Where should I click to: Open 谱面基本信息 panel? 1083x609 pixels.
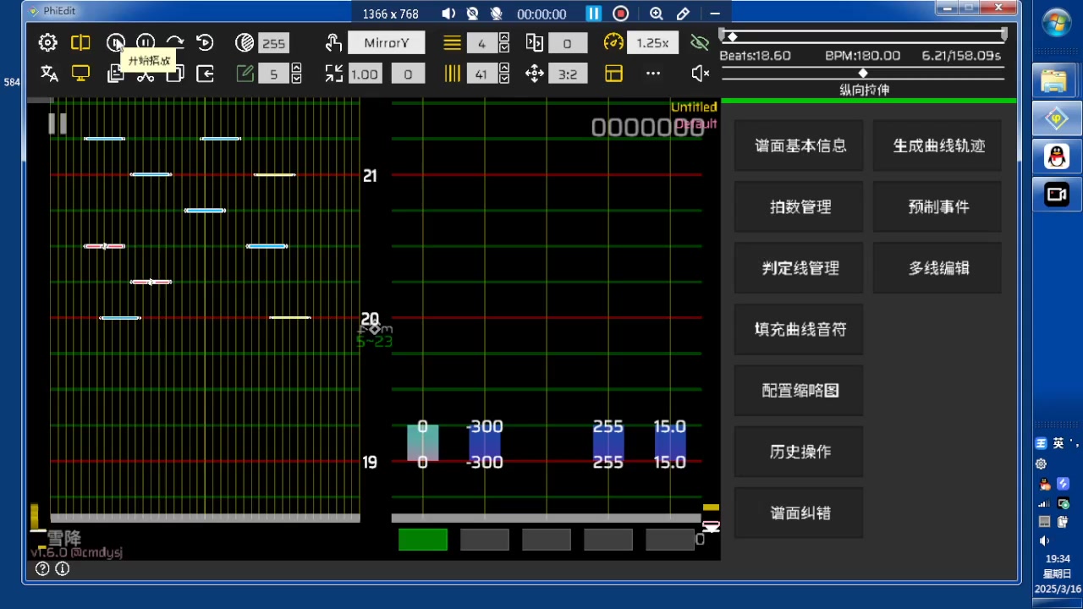(800, 146)
